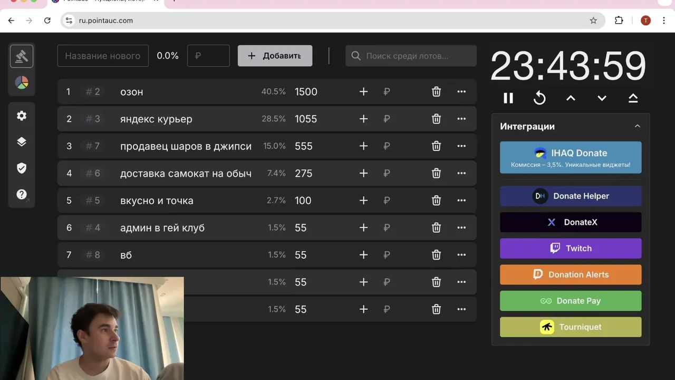
Task: Connect DonateX integration
Action: tap(571, 222)
